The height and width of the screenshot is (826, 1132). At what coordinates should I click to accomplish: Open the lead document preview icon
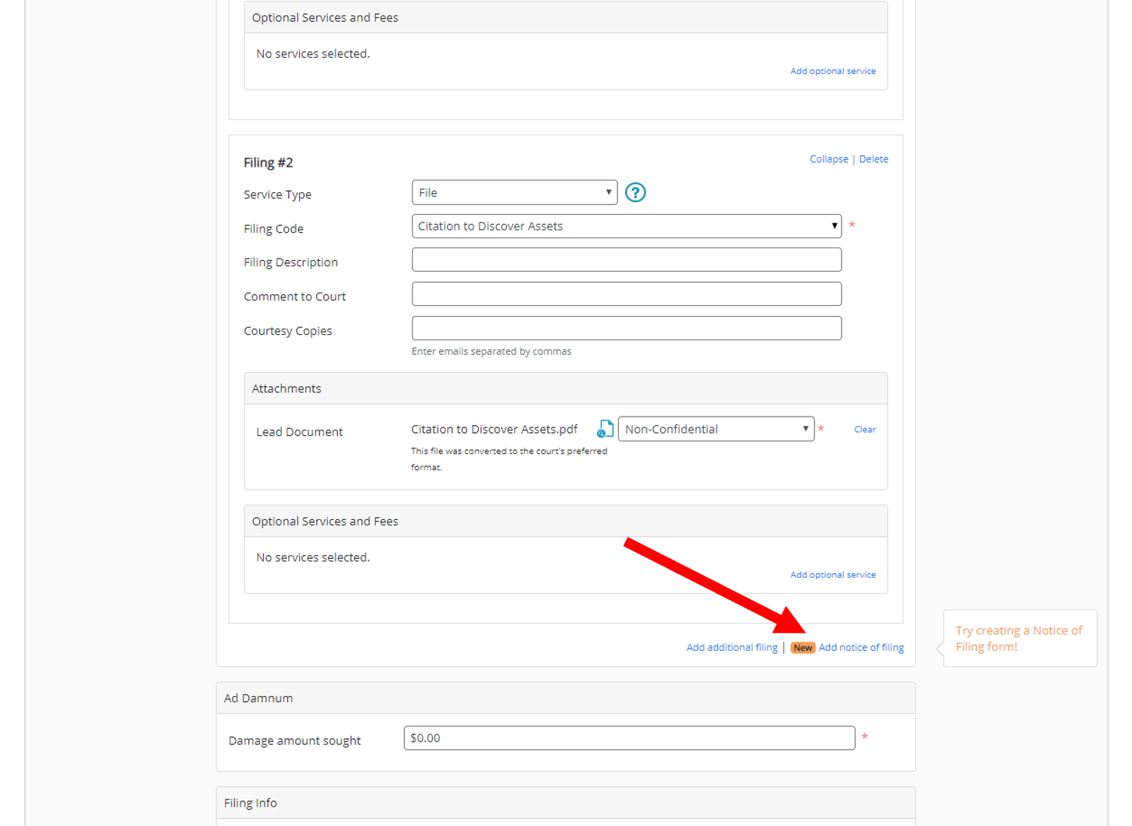[x=605, y=429]
